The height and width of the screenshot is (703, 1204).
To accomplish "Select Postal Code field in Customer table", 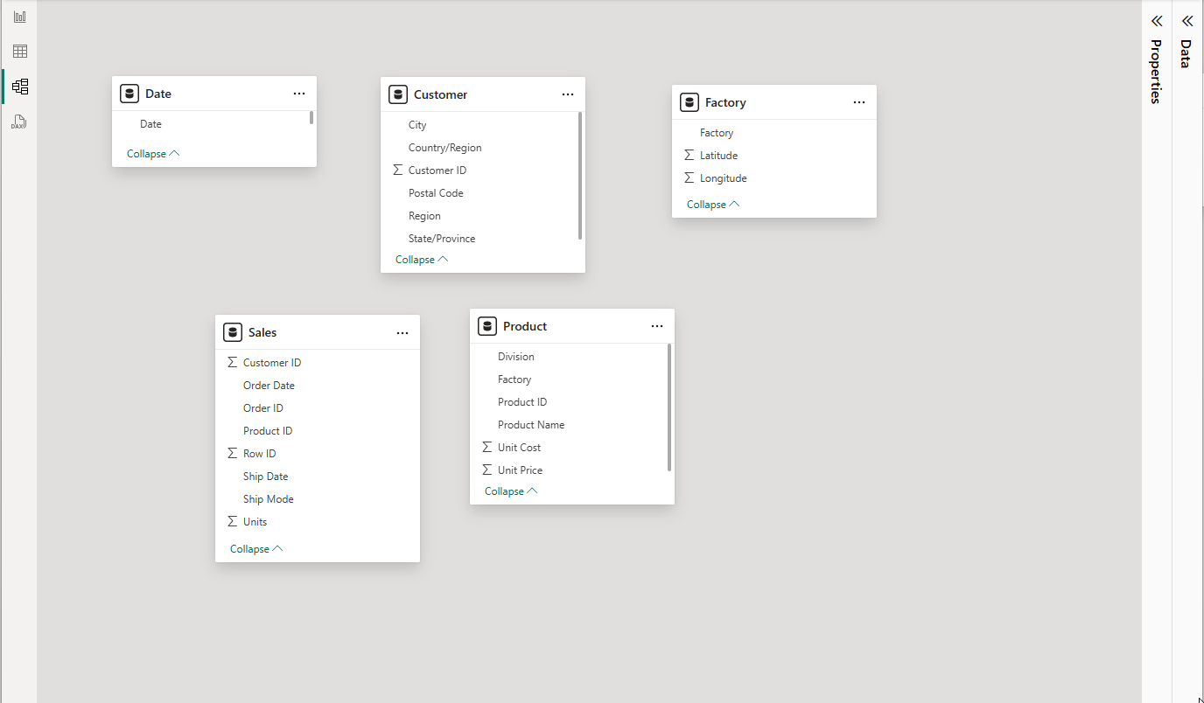I will (479, 193).
